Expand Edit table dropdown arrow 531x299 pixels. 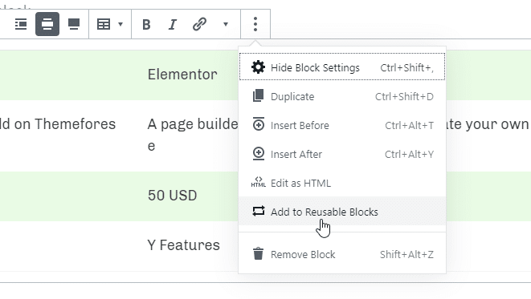(120, 24)
